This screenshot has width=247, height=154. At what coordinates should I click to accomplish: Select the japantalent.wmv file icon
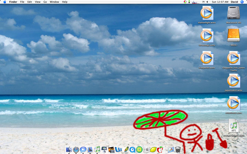coord(234,81)
